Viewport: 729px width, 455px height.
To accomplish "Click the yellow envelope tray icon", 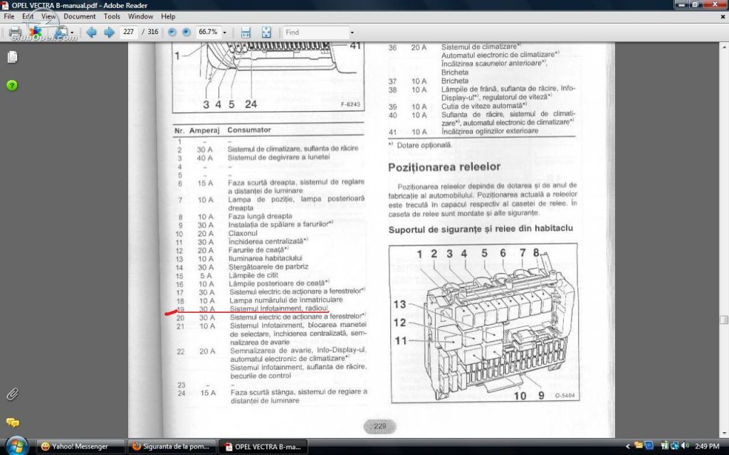I will coord(639,446).
